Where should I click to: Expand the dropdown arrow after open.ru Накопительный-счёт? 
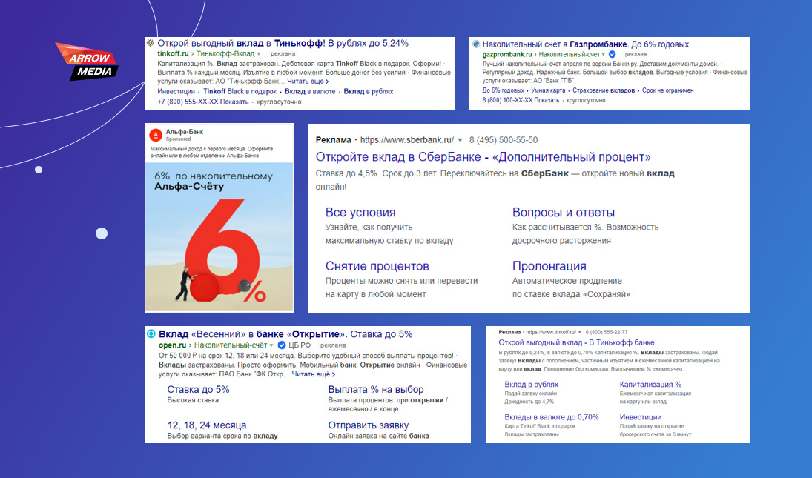pos(271,345)
